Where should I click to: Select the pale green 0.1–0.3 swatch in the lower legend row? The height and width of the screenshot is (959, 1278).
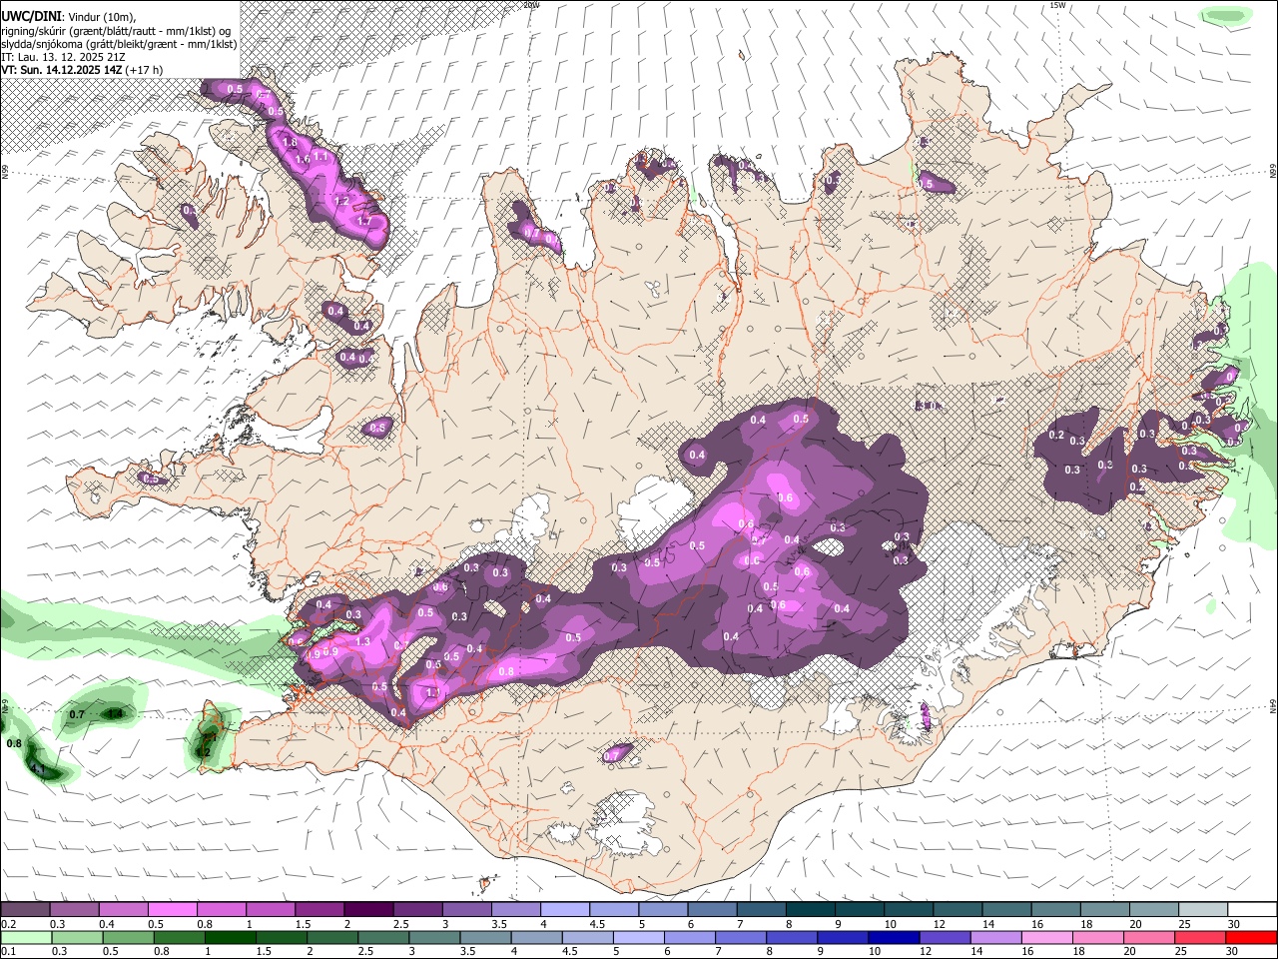27,938
